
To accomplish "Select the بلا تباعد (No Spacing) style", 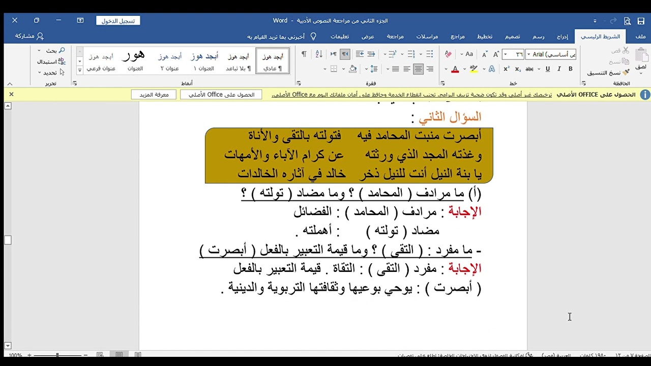I will 239,61.
